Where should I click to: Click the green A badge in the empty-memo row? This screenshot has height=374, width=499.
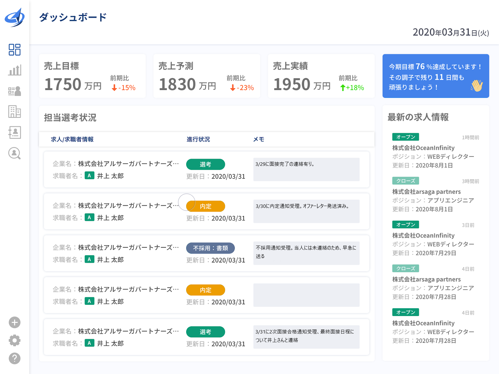[89, 301]
